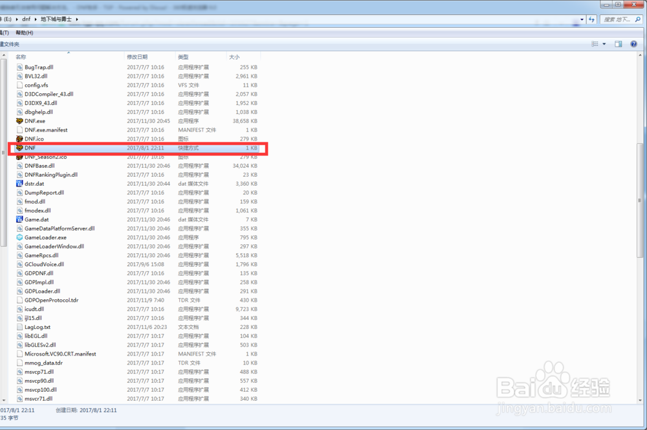Click the DNF.exe.manifest file icon

[x=19, y=130]
